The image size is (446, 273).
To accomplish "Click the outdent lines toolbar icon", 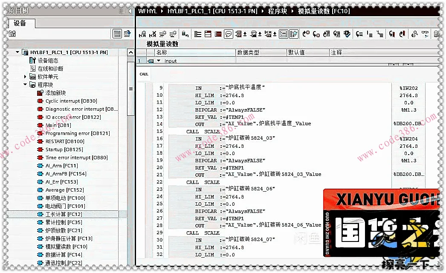I will [370, 34].
